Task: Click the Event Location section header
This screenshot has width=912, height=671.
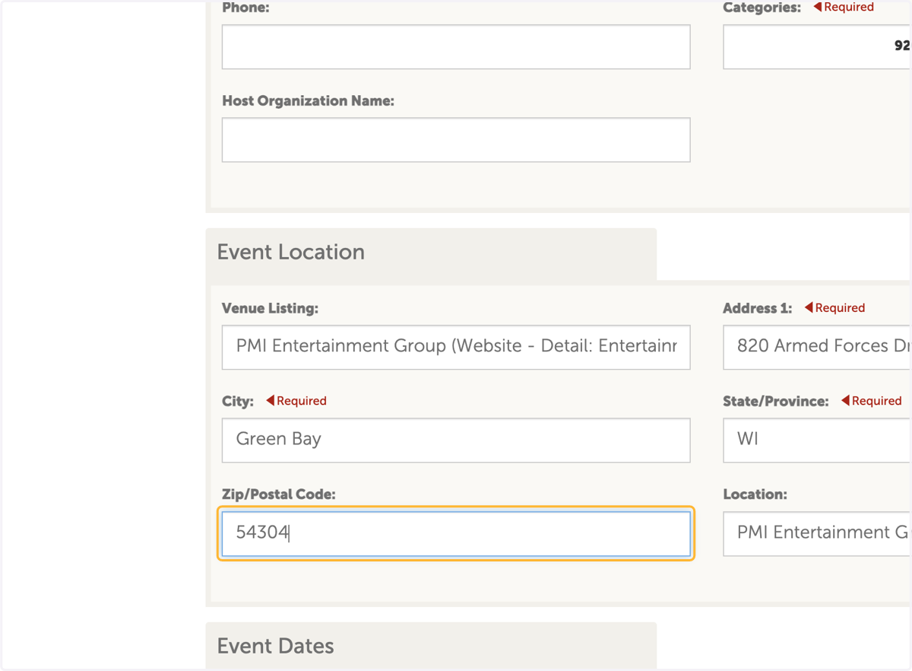Action: click(x=431, y=253)
